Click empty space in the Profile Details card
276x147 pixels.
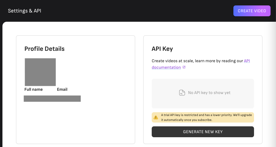click(76, 122)
